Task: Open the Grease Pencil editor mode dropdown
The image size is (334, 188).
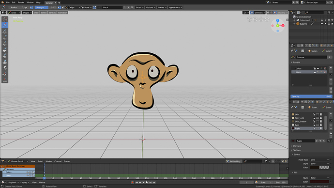Action: click(18, 161)
